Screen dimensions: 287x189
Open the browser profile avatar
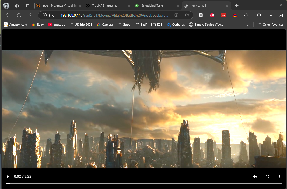pyautogui.click(x=6, y=6)
